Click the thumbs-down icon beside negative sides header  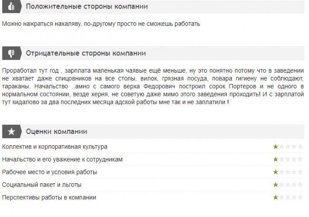coord(11,53)
